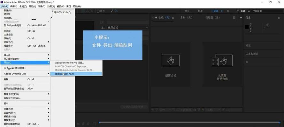Open the 窗口 menu
284x127 pixels.
pyautogui.click(x=68, y=6)
